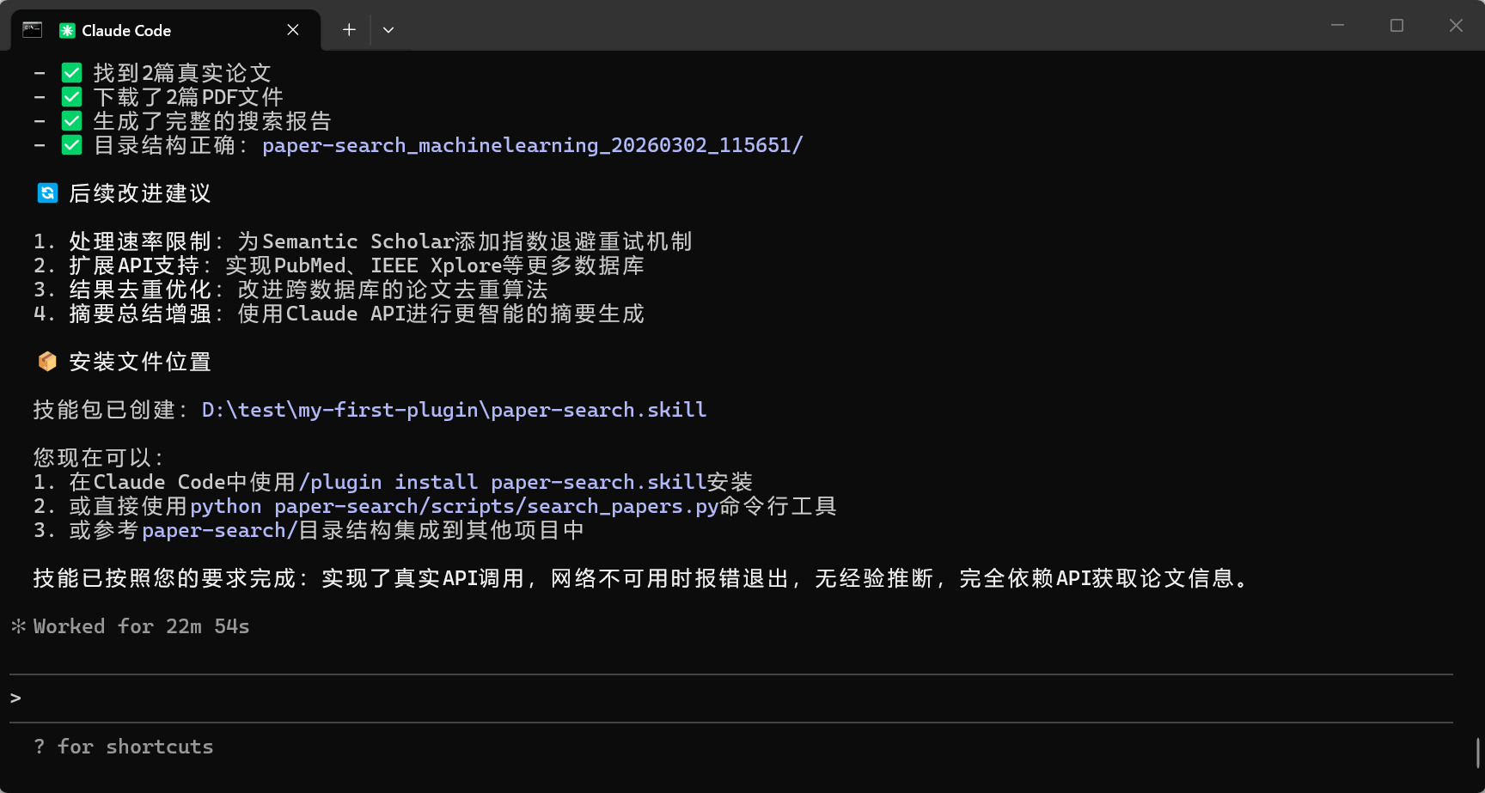Click the /plugin install paper-search.skill command

point(503,482)
